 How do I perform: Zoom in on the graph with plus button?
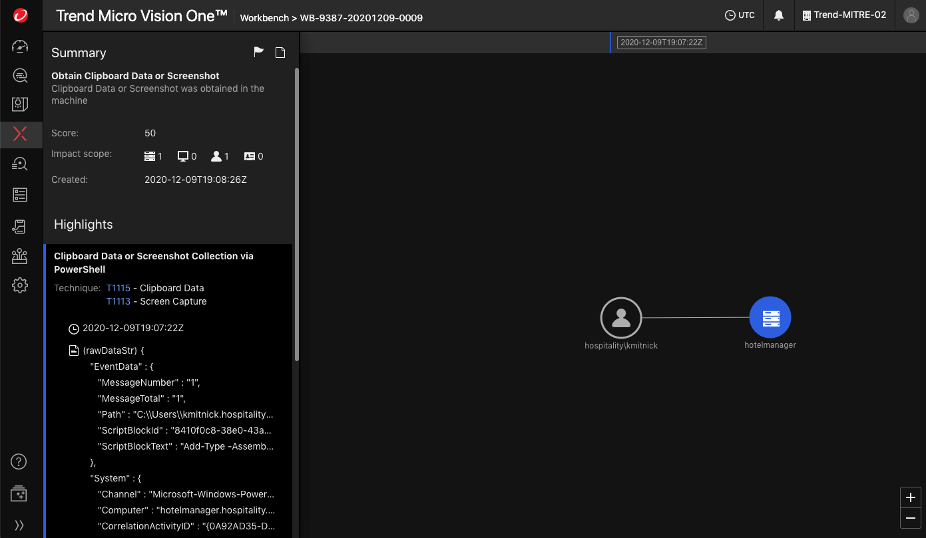coord(911,497)
